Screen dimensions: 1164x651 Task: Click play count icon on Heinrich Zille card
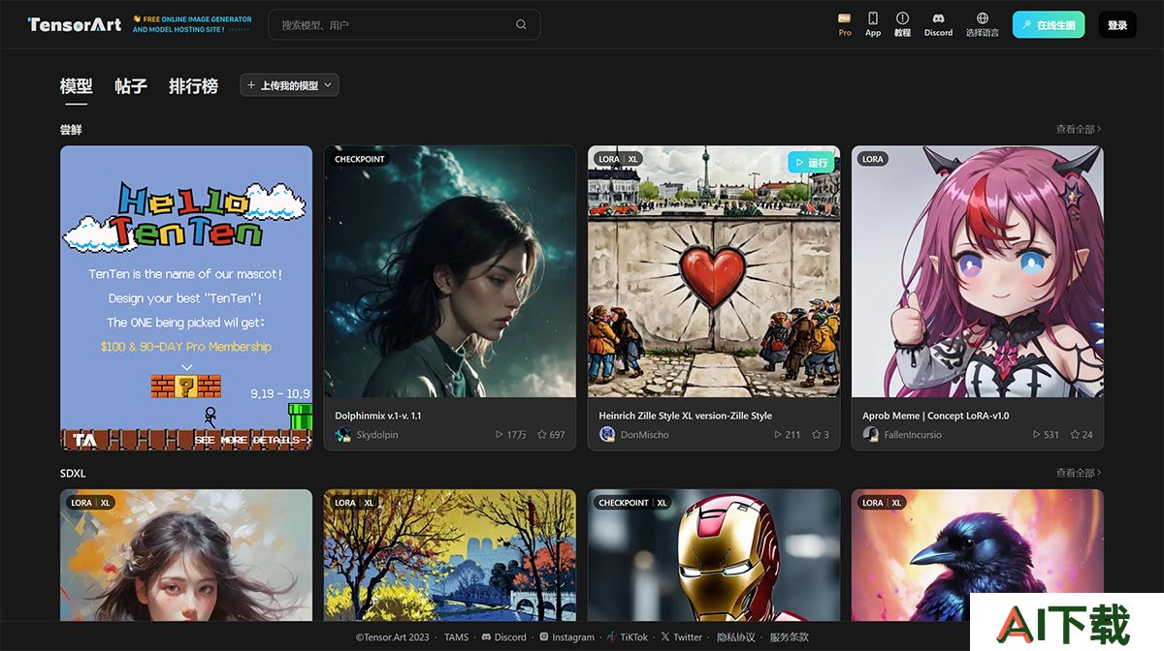pos(779,435)
